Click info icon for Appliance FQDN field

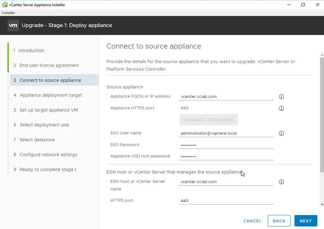281,97
